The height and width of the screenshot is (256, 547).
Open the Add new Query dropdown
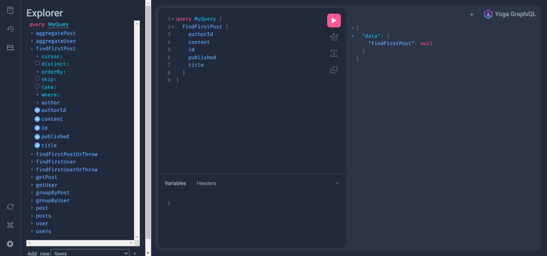90,253
